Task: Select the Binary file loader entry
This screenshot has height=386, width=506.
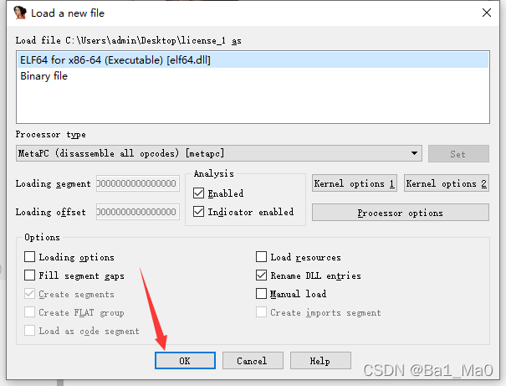Action: click(x=43, y=76)
